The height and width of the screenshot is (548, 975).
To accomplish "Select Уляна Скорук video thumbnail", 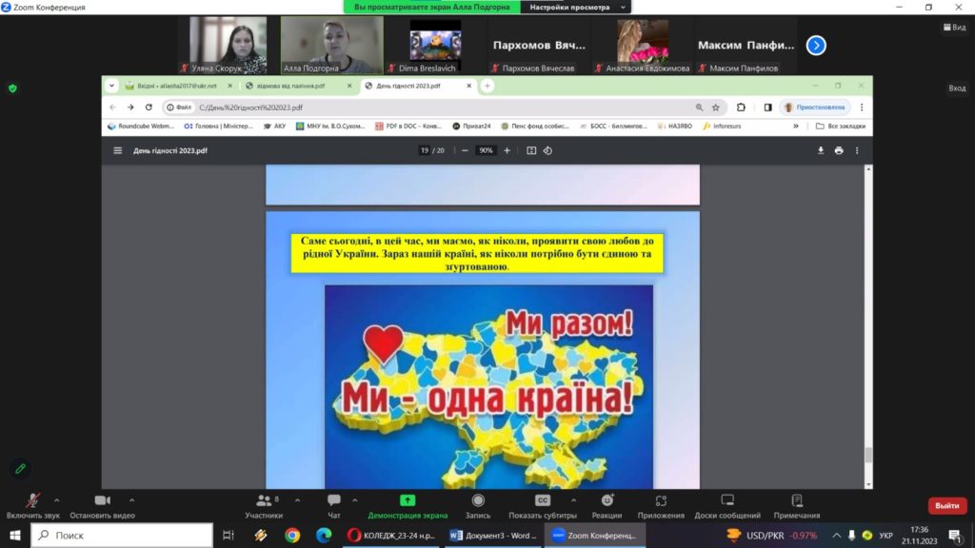I will 229,46.
